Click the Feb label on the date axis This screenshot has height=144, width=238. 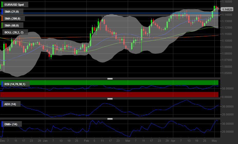[x=86, y=141]
